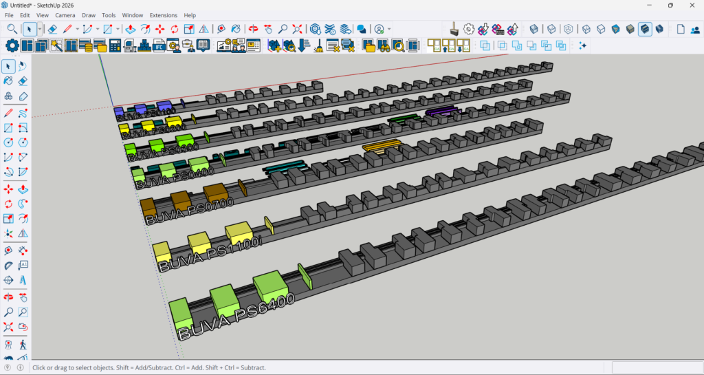Click the status bar hint text
704x375 pixels.
(x=149, y=367)
